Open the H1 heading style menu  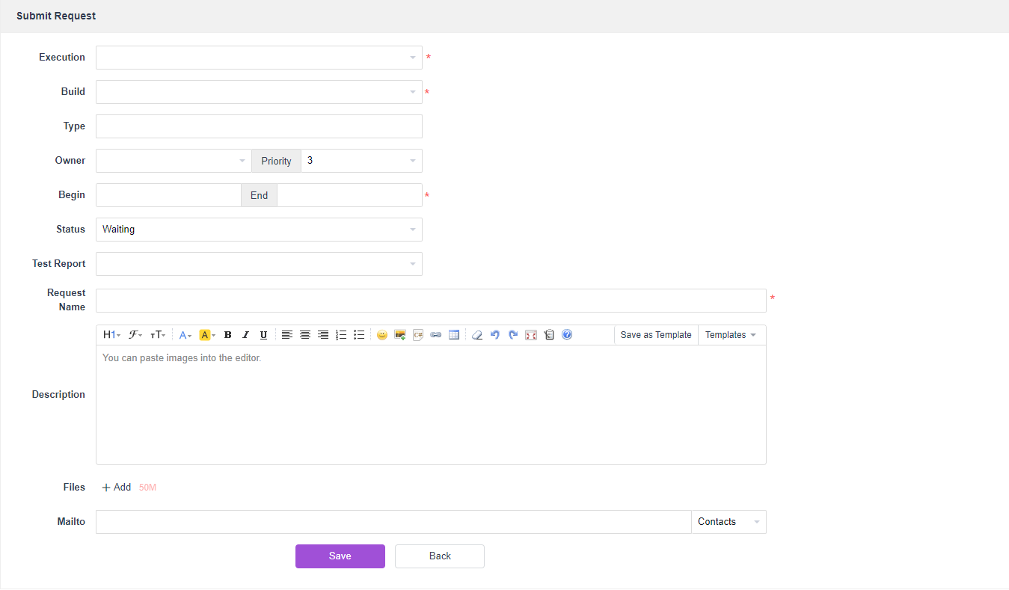tap(111, 335)
